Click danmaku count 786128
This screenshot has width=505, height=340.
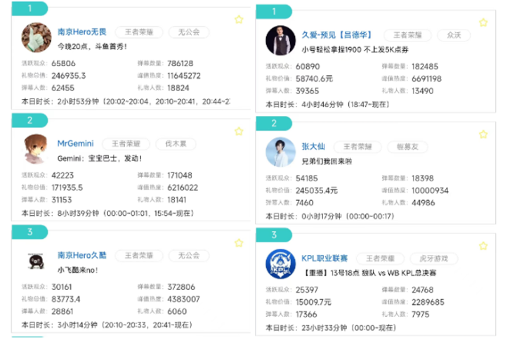[180, 63]
